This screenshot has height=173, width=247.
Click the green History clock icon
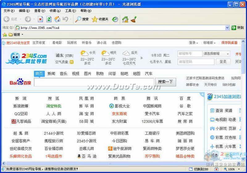pyautogui.click(x=115, y=19)
